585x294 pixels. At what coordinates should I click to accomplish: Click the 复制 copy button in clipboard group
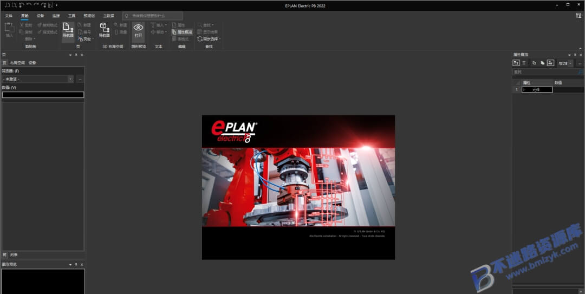pos(26,32)
